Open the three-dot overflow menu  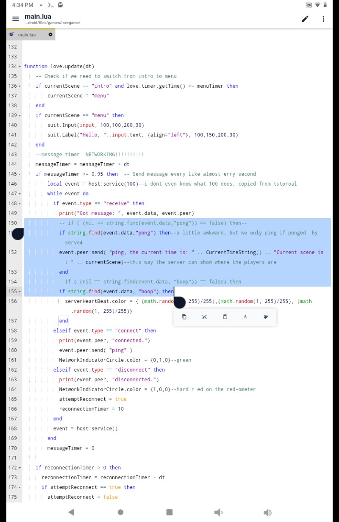323,19
